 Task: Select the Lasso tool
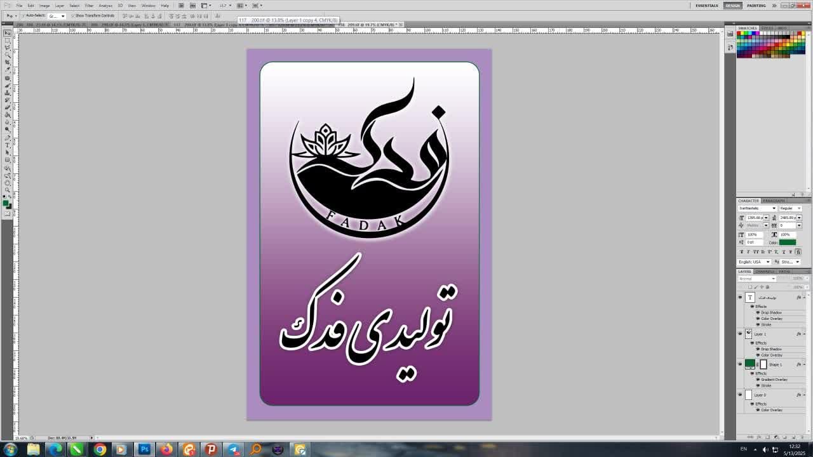(8, 48)
